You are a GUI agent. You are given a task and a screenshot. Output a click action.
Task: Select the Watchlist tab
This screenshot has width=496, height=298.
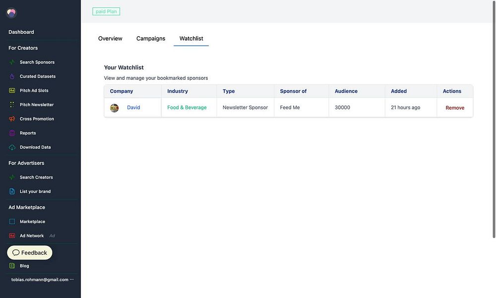(191, 39)
